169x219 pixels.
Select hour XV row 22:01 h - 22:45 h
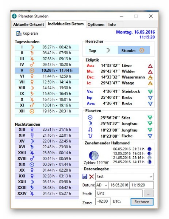[x=47, y=141]
